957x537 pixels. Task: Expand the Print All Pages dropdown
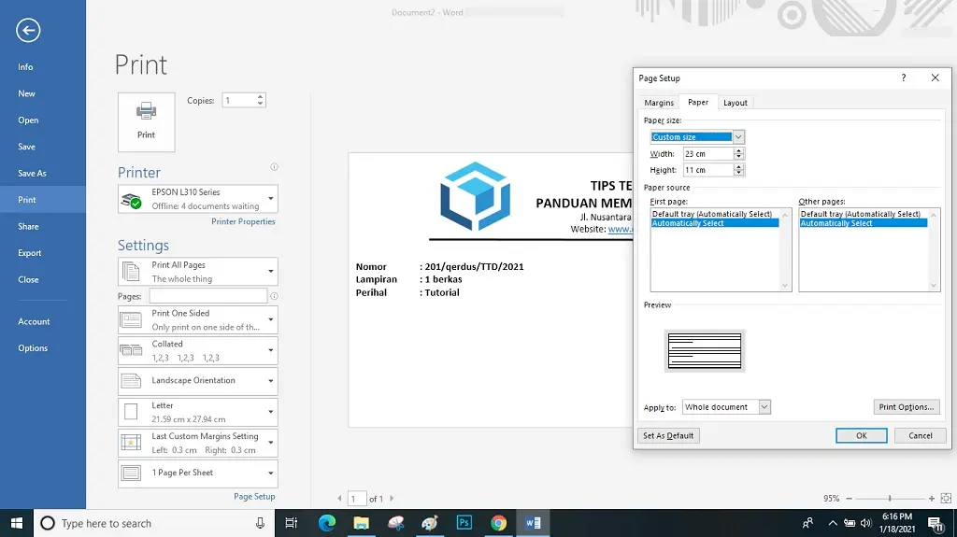[x=198, y=272]
